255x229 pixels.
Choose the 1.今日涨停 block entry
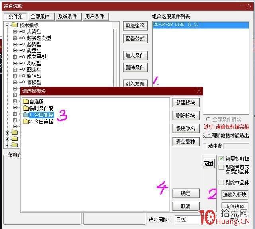[41, 115]
